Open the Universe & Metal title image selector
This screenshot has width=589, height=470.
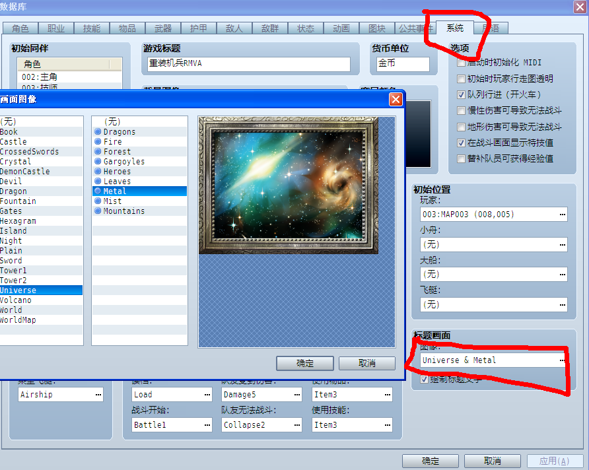point(563,360)
